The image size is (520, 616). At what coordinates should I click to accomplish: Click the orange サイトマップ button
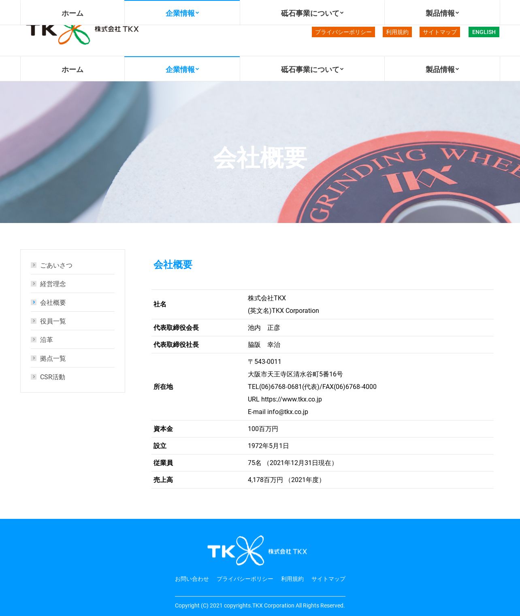point(440,32)
